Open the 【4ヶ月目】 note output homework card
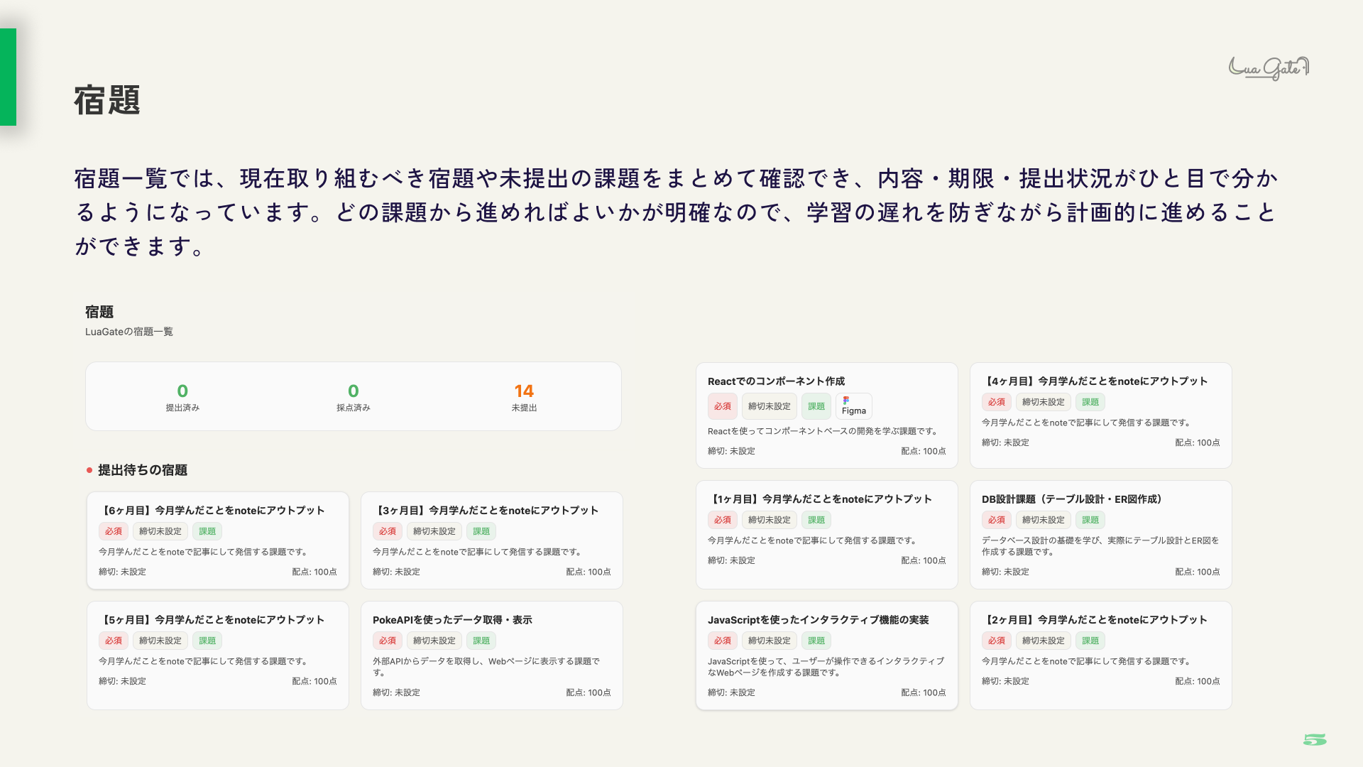The width and height of the screenshot is (1363, 767). coord(1101,415)
